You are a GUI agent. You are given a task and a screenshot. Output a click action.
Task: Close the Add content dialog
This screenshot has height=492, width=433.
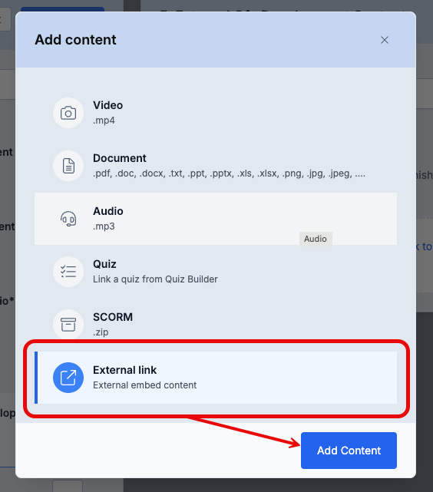pyautogui.click(x=385, y=40)
